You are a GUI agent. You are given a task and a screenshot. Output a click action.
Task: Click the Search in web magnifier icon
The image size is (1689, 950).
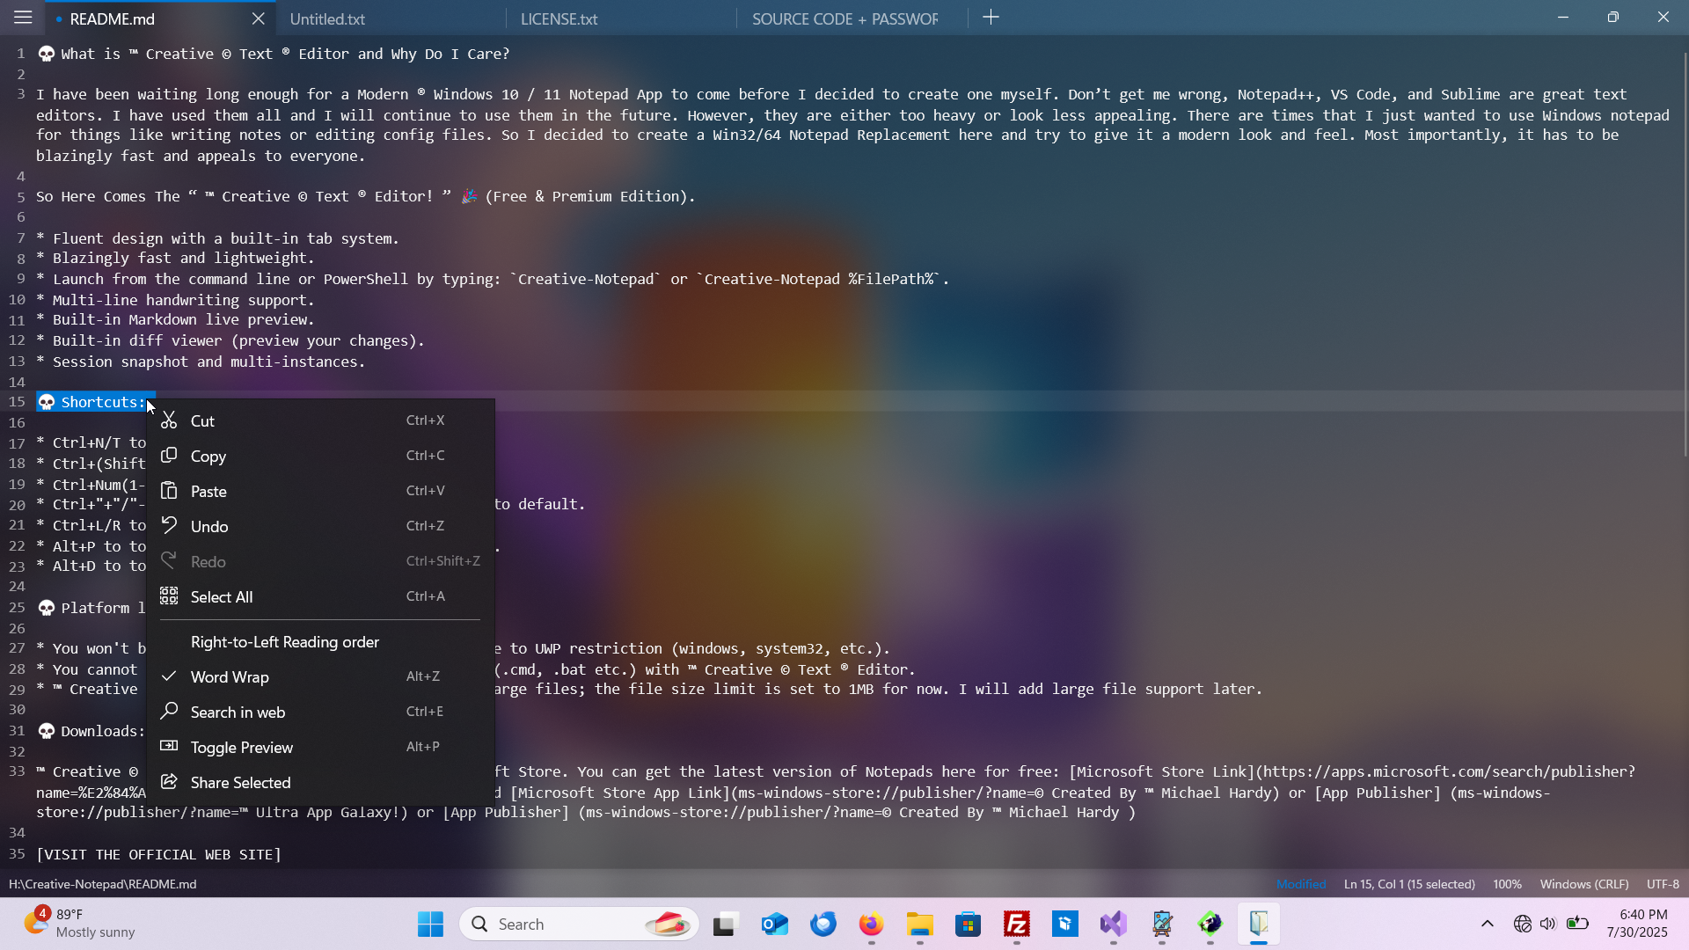(x=169, y=712)
